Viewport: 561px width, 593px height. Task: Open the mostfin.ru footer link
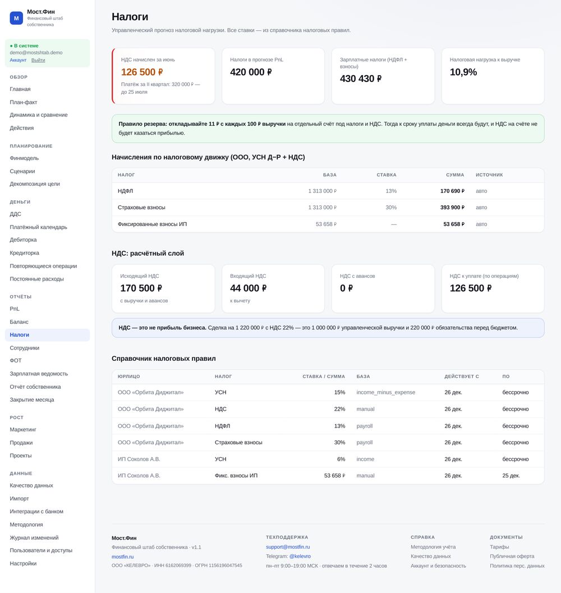(x=122, y=557)
